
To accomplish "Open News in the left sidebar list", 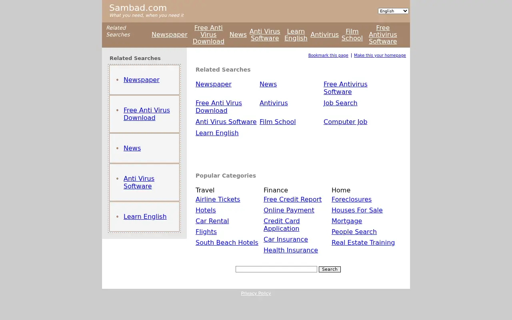I will (132, 148).
